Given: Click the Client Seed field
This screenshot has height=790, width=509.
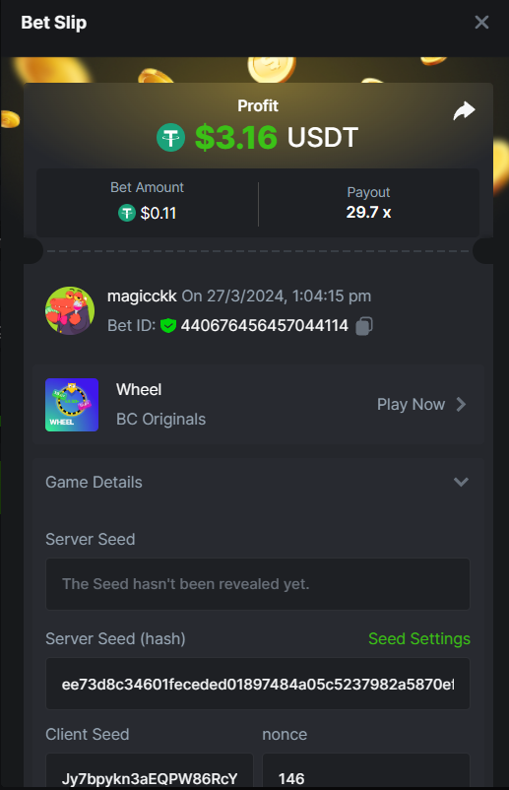Looking at the screenshot, I should click(150, 771).
